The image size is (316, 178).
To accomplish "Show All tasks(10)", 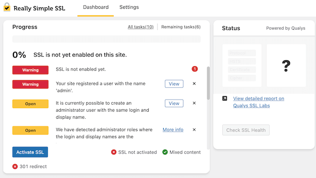I will coord(141,27).
